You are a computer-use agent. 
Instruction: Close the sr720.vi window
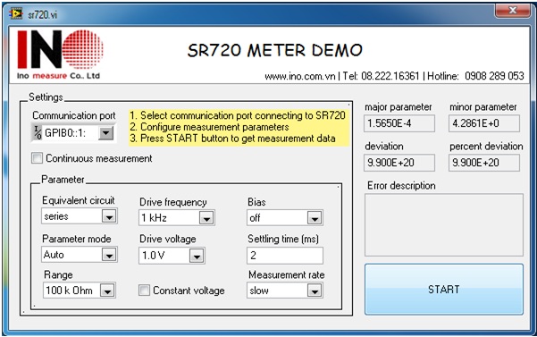[x=512, y=10]
